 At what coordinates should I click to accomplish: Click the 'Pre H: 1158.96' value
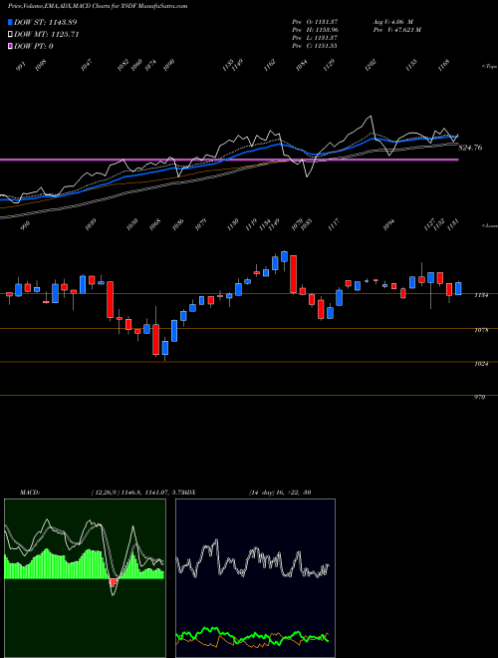(x=315, y=30)
